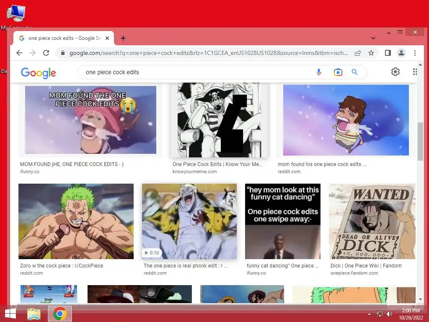This screenshot has width=429, height=322.
Task: Search by image with the camera icon
Action: point(338,72)
